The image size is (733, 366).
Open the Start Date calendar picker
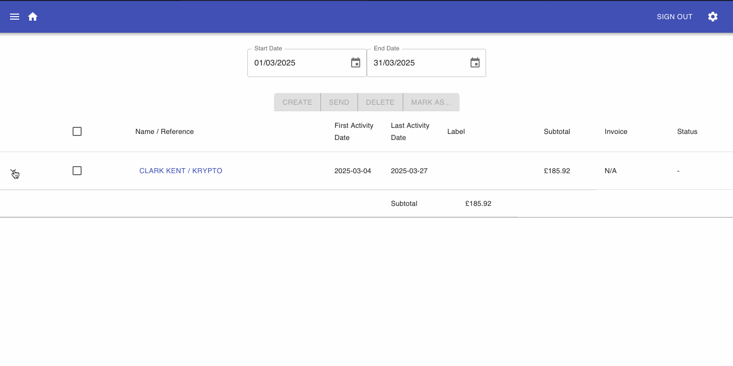[355, 62]
